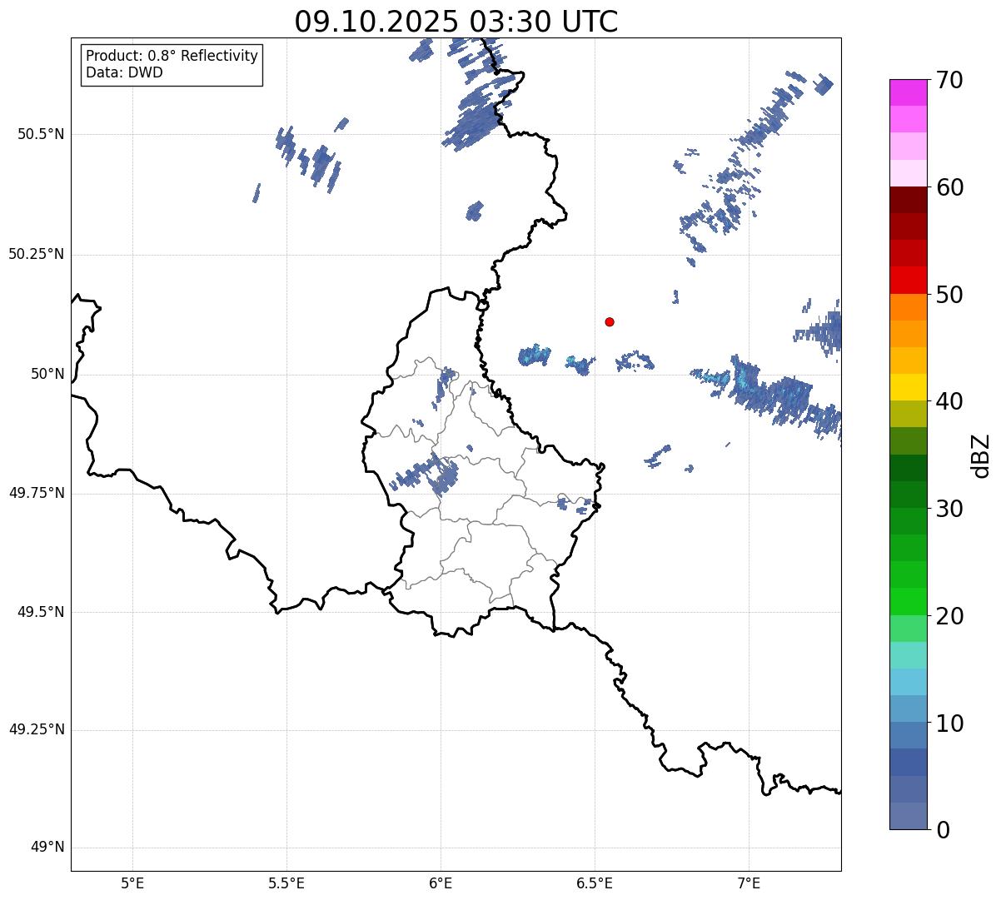1001x900 pixels.
Task: Click the 49°N latitude label
Action: (x=47, y=848)
